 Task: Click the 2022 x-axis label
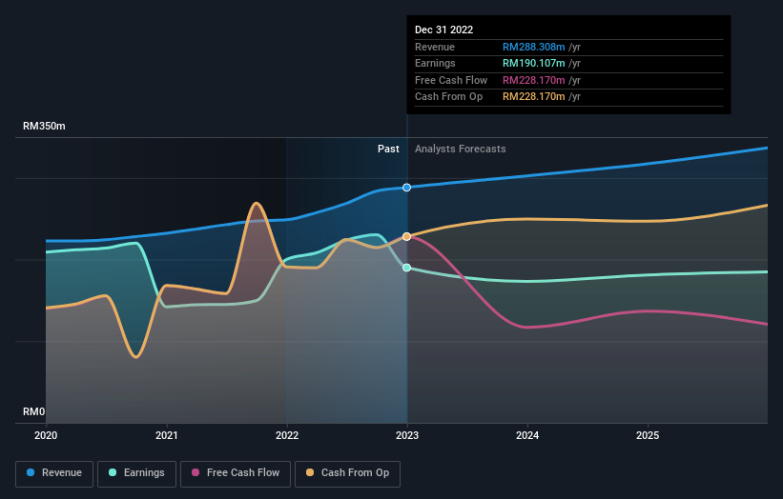[x=287, y=435]
